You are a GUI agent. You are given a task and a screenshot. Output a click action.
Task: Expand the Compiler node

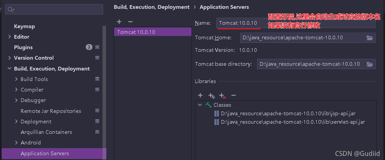pos(16,90)
